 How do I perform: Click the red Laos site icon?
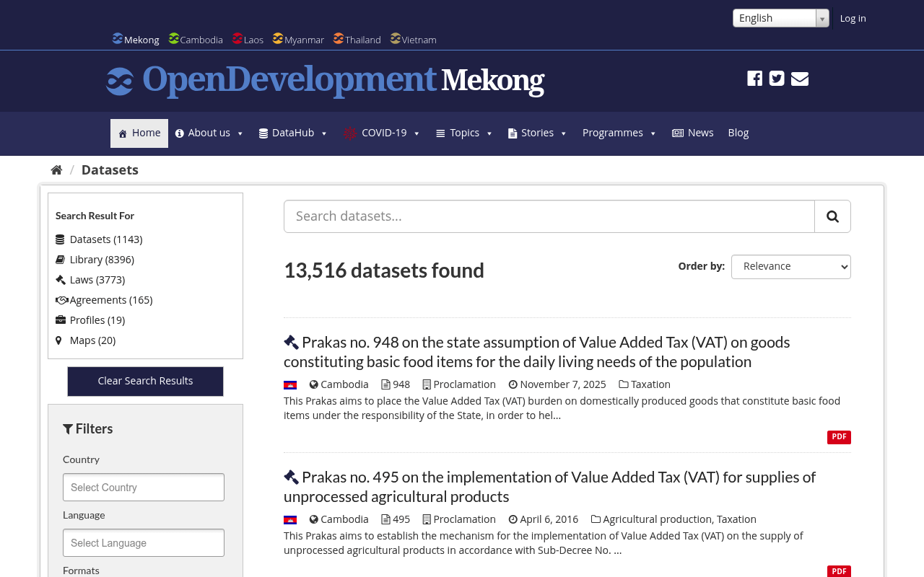click(x=237, y=38)
